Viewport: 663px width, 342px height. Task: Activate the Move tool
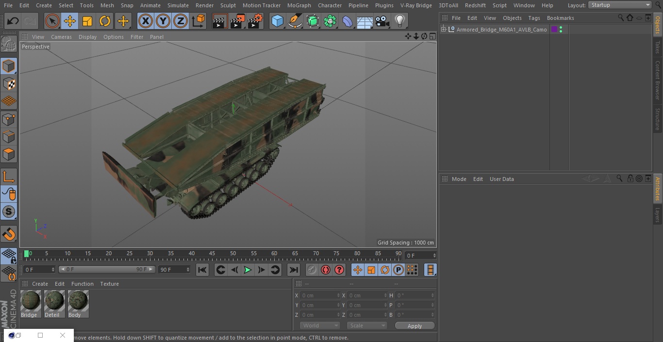70,21
